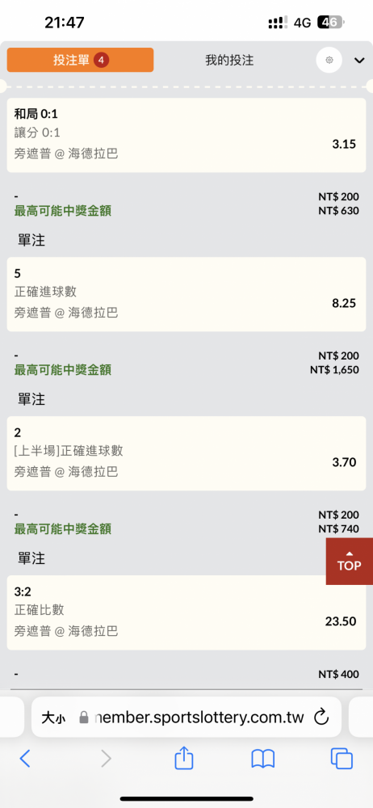Tap the NT$ 200 stake for 正確進球數
The image size is (373, 808).
point(338,356)
